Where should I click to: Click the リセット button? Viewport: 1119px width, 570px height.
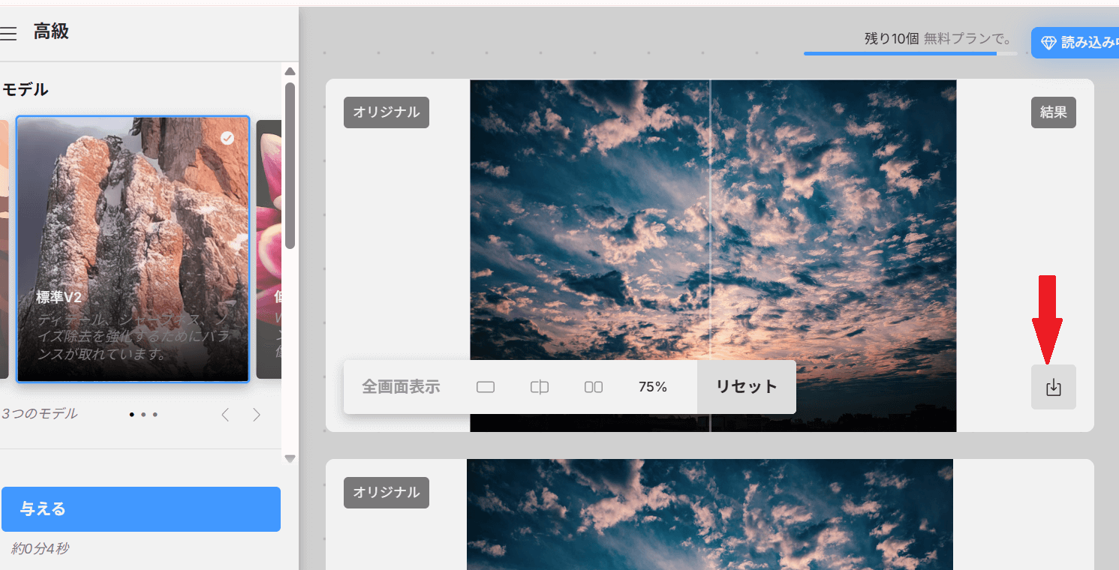(746, 387)
